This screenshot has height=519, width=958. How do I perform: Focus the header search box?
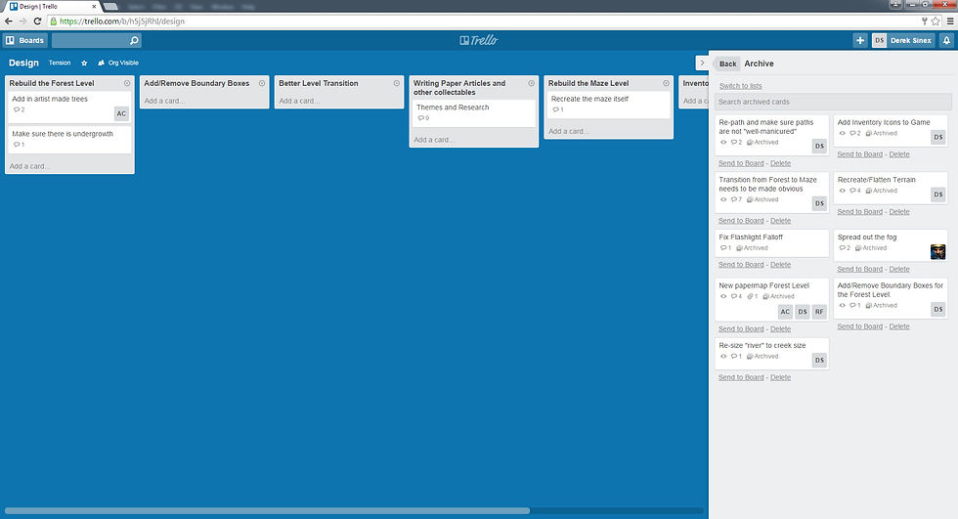[x=97, y=40]
